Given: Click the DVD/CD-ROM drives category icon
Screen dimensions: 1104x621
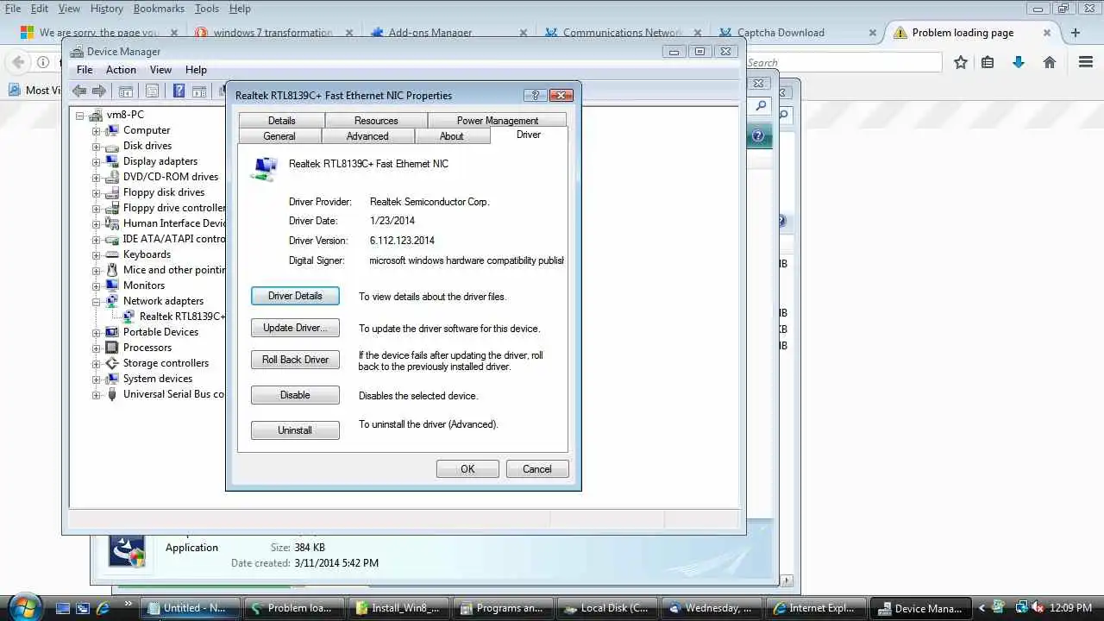Looking at the screenshot, I should (111, 177).
